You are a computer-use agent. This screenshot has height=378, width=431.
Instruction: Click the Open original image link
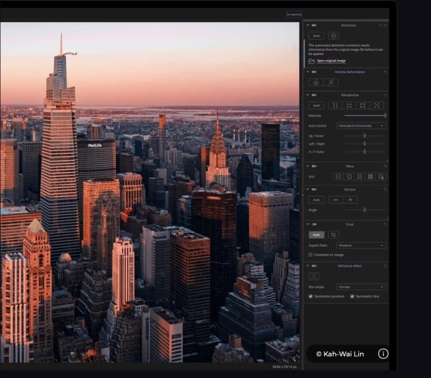[x=331, y=61]
